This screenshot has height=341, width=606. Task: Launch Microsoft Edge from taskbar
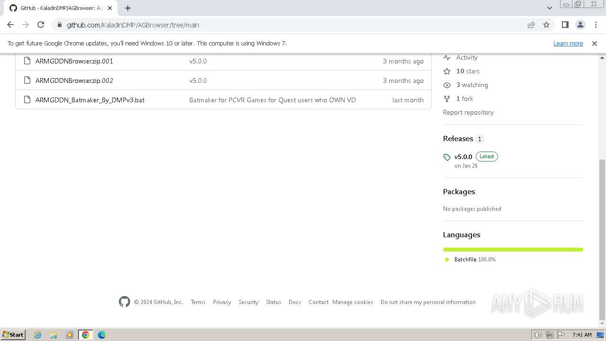102,335
